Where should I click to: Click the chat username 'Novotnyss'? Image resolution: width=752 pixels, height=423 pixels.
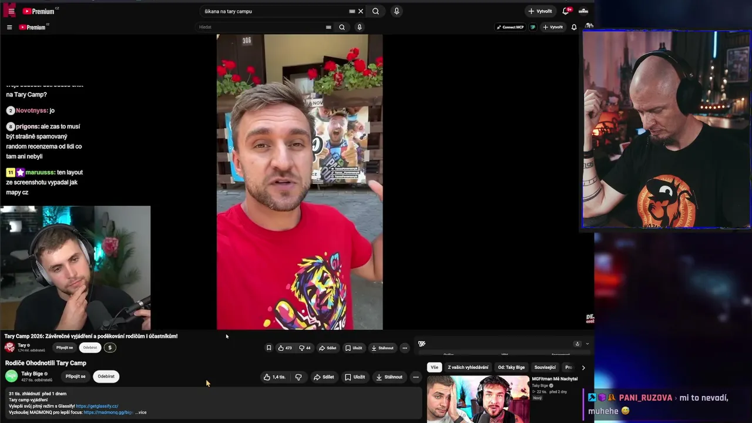[x=32, y=110]
